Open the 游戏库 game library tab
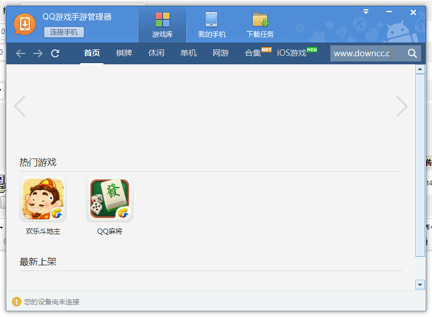Image resolution: width=432 pixels, height=317 pixels. click(162, 25)
